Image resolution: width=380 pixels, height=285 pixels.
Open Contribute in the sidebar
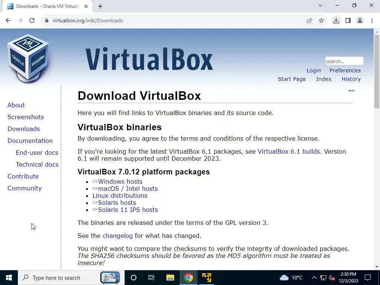pos(23,176)
